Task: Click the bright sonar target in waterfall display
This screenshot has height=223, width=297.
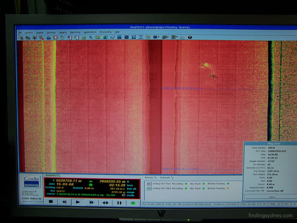Action: (x=206, y=65)
